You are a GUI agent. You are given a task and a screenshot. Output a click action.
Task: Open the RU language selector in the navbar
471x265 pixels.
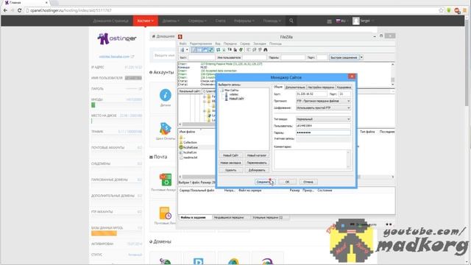pos(341,21)
